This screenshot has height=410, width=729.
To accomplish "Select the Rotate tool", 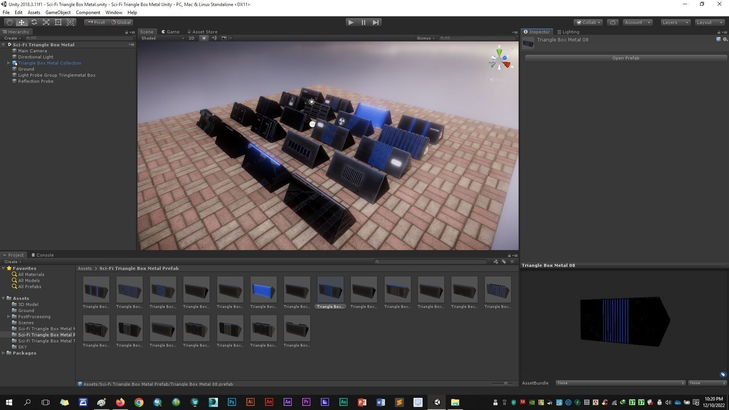I will pos(34,22).
